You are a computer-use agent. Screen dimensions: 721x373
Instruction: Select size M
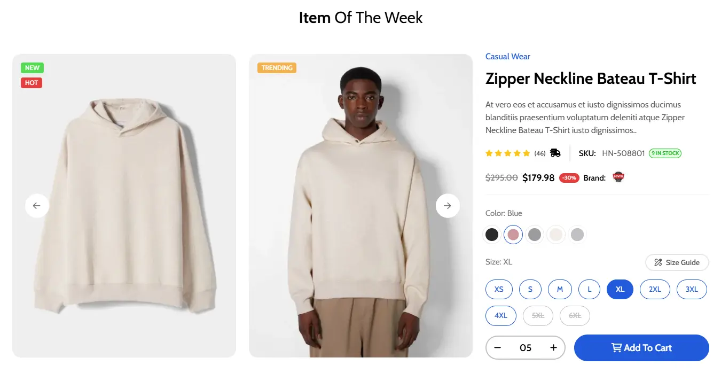pyautogui.click(x=560, y=289)
